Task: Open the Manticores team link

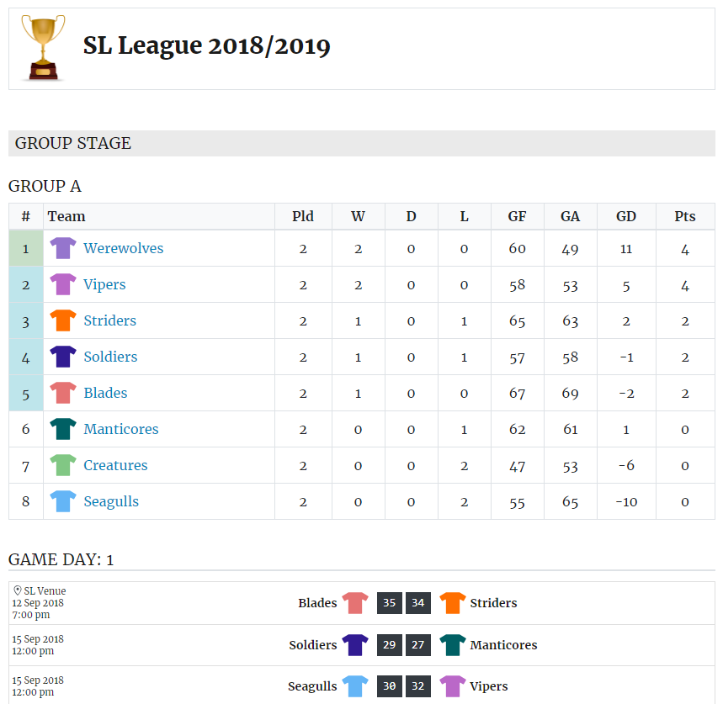Action: coord(120,429)
